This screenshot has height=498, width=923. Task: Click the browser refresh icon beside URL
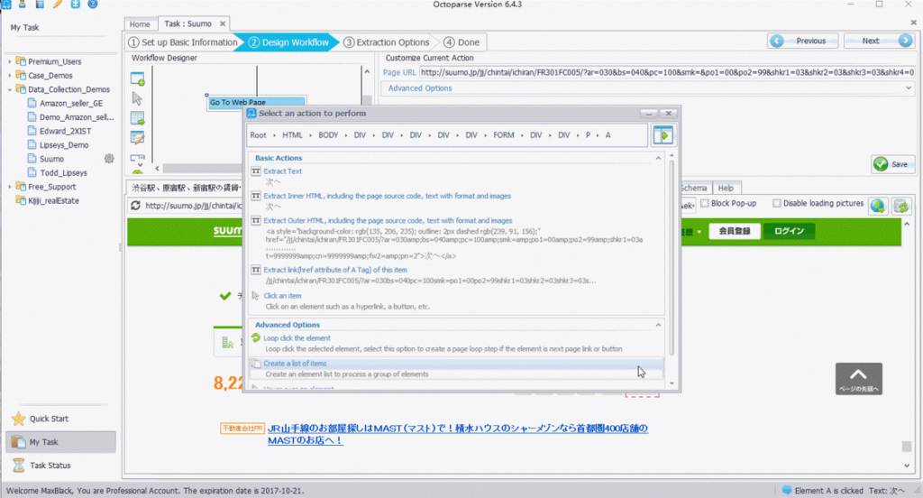136,205
